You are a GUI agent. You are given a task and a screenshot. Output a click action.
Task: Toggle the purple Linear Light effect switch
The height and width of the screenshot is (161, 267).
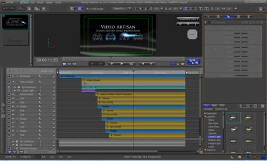pos(9,90)
